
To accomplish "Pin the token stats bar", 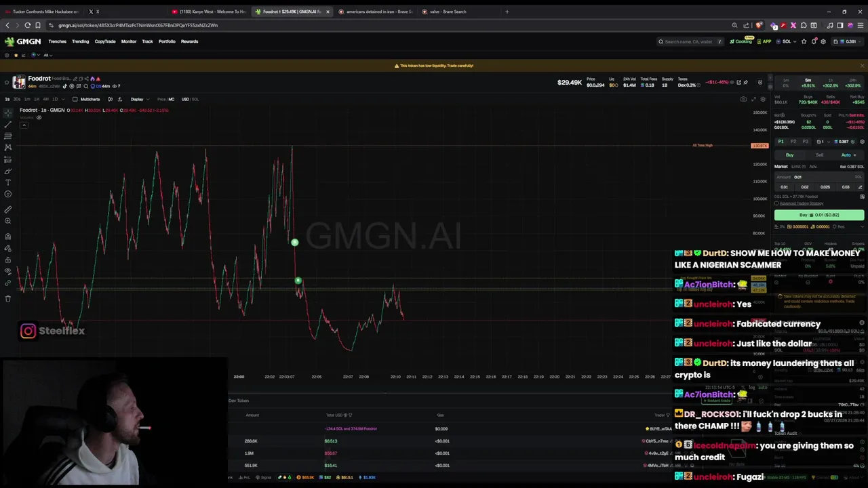I will pyautogui.click(x=745, y=82).
